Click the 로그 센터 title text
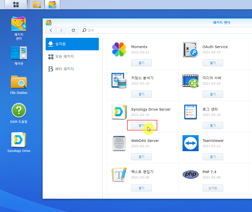252x212 pixels. 210,109
